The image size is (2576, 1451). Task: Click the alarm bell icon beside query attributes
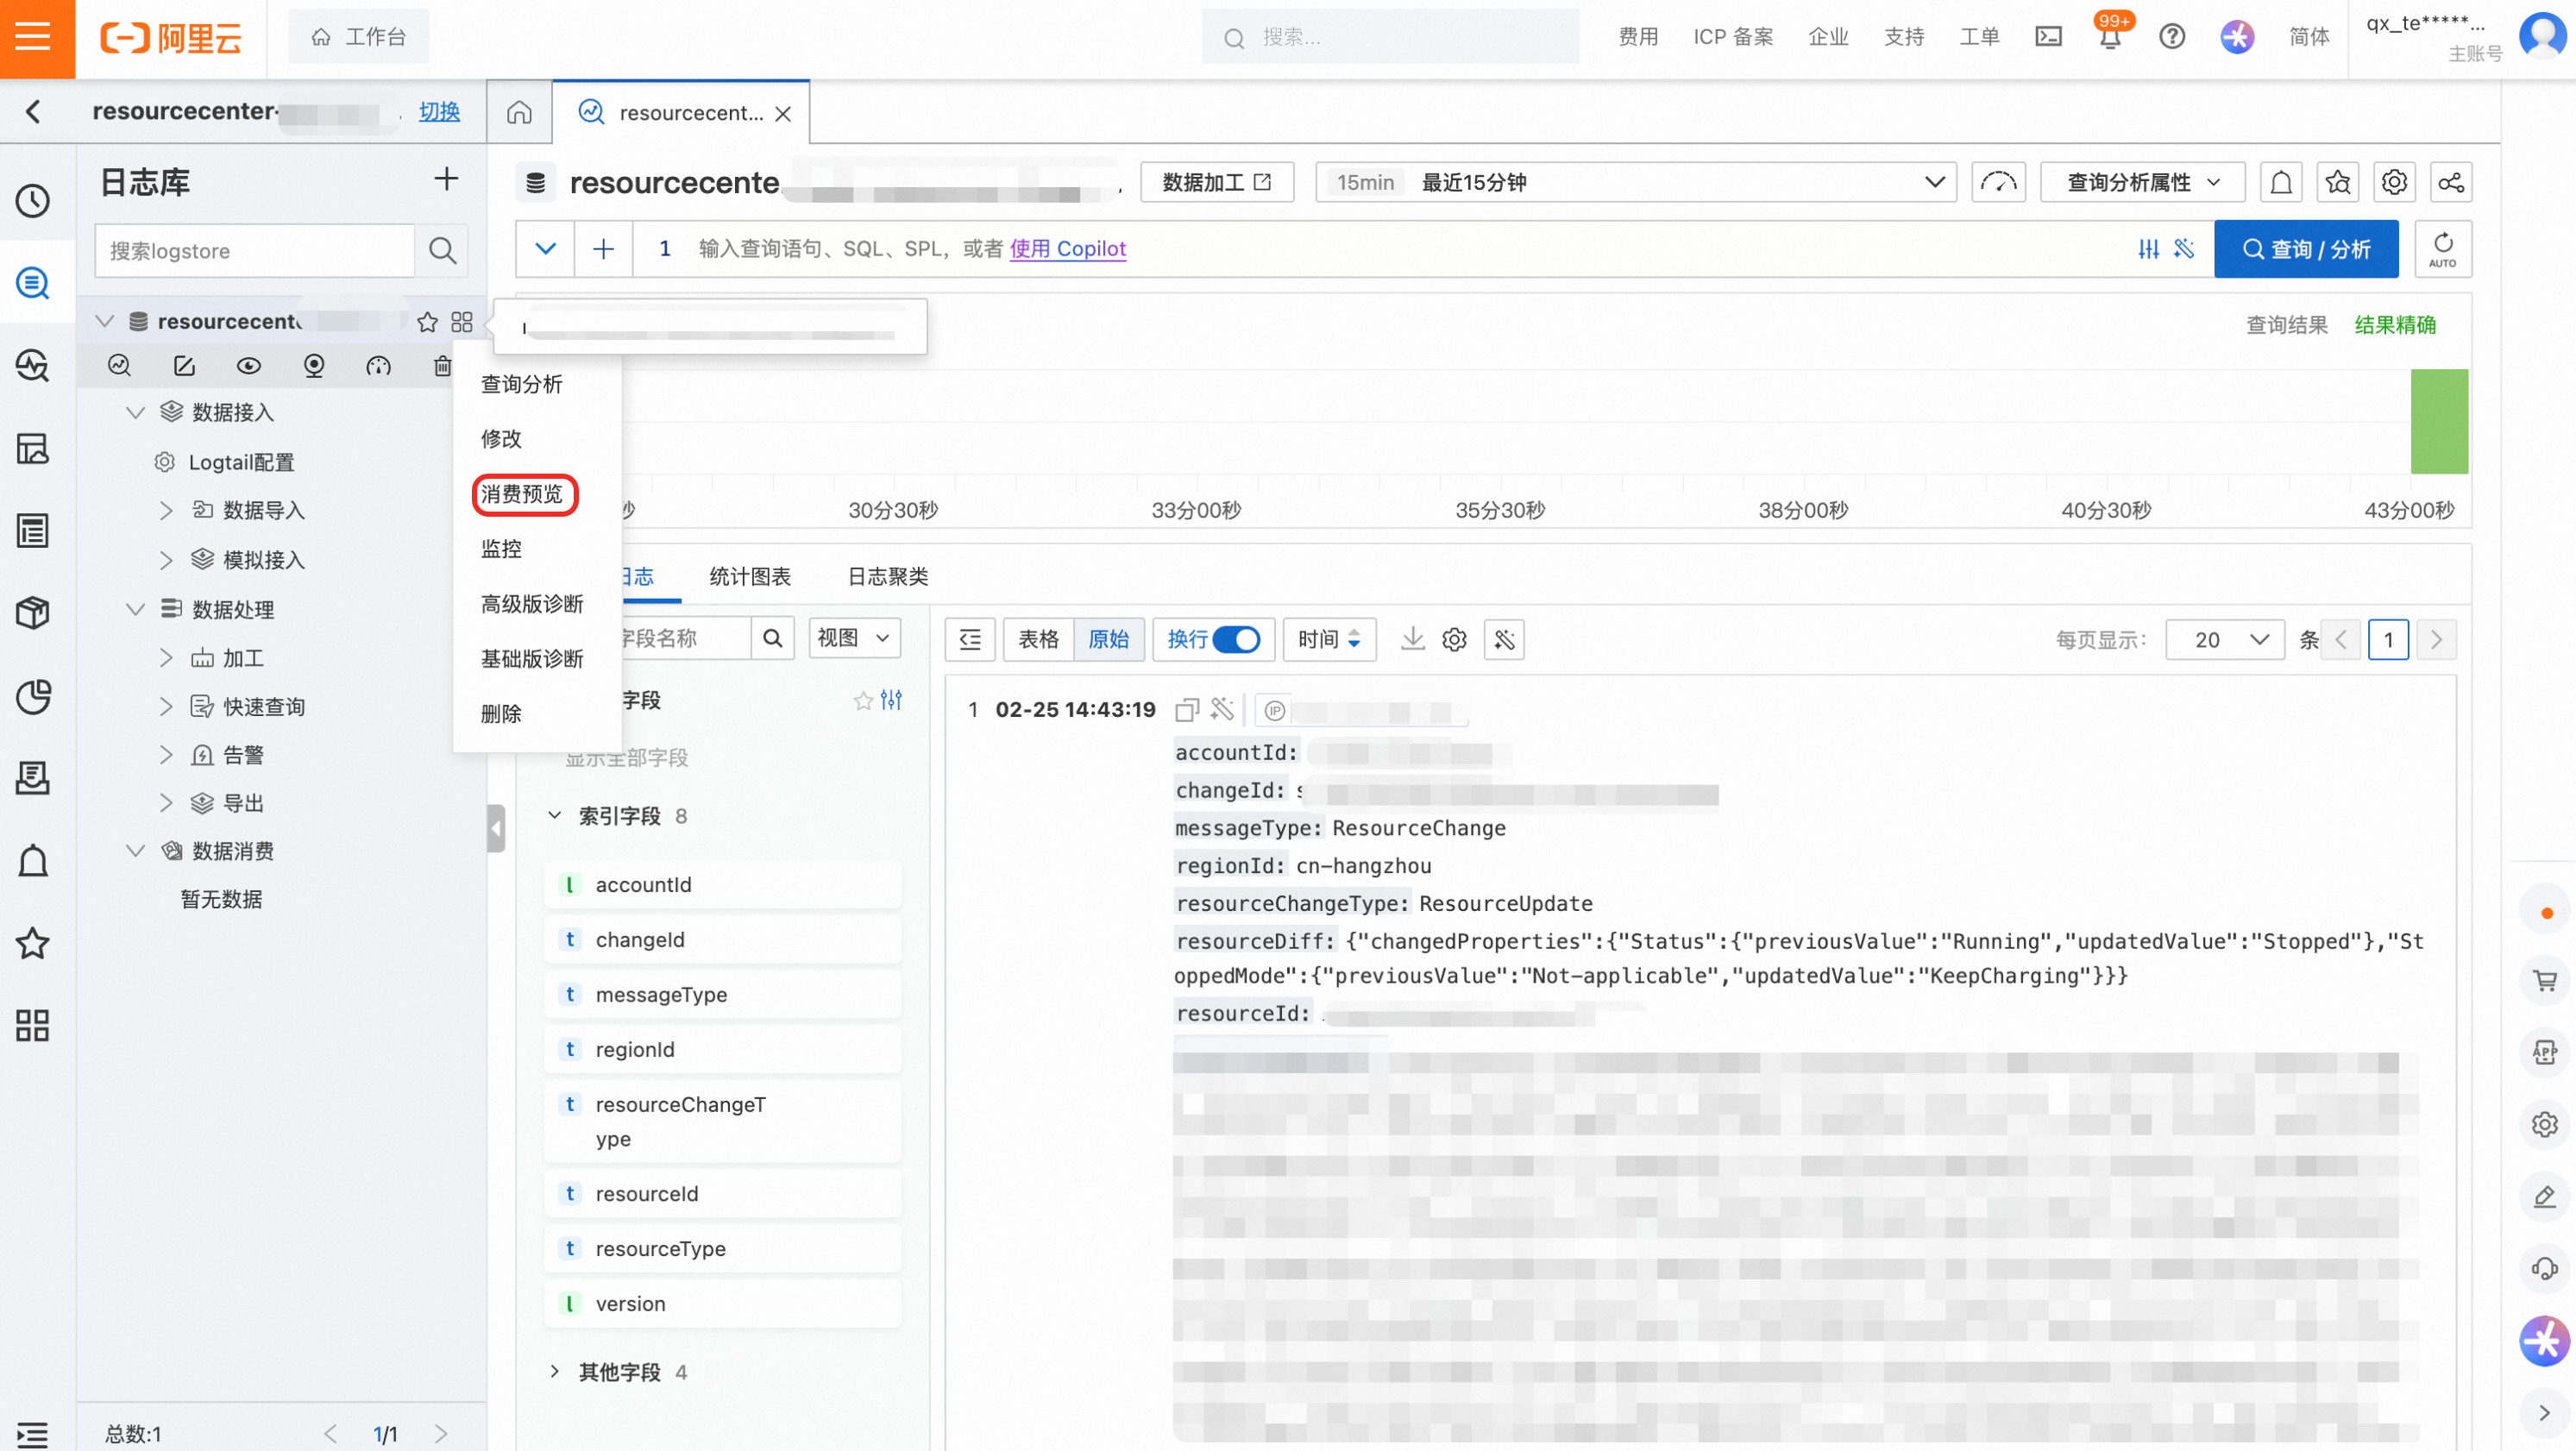(2281, 182)
